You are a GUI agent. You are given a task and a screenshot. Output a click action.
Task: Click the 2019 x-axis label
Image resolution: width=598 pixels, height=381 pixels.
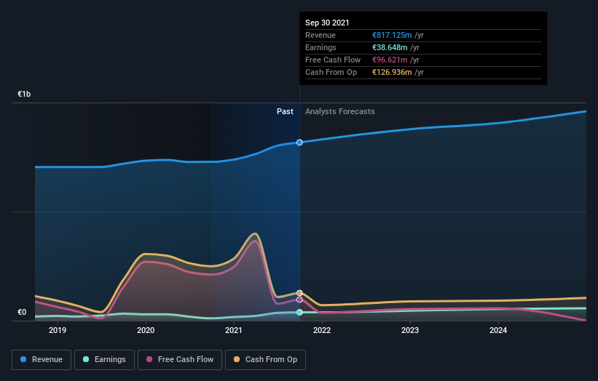(x=58, y=330)
